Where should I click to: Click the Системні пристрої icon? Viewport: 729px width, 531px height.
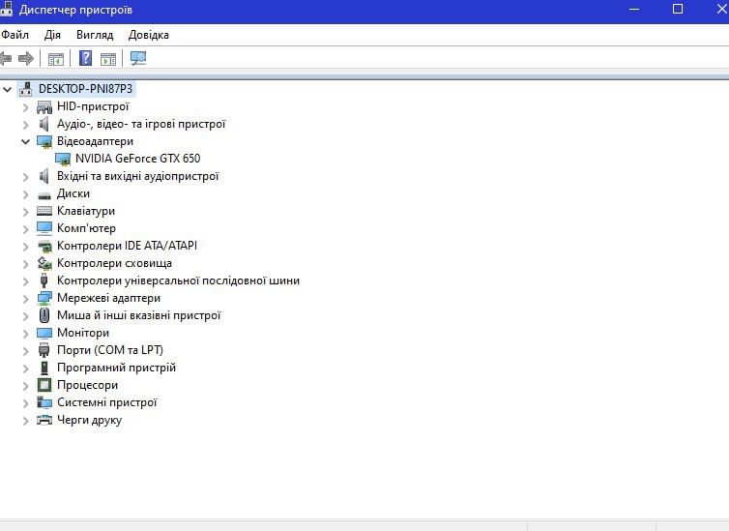coord(44,402)
